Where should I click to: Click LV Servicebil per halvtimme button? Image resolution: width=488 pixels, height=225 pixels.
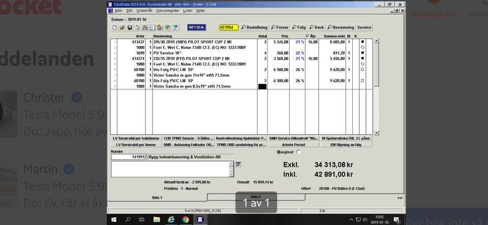(x=136, y=138)
